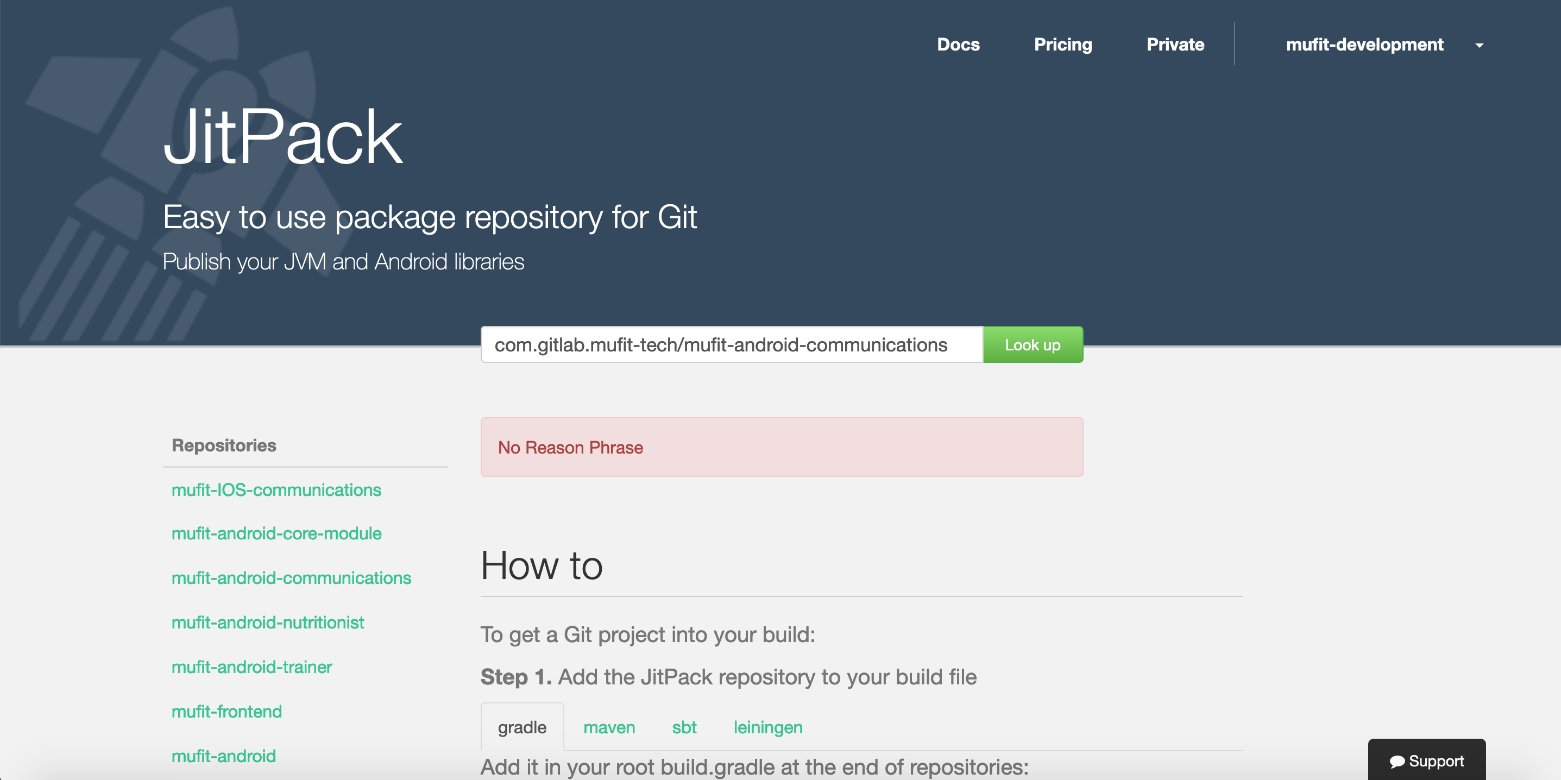Click the Support chat bubble icon

(1397, 762)
